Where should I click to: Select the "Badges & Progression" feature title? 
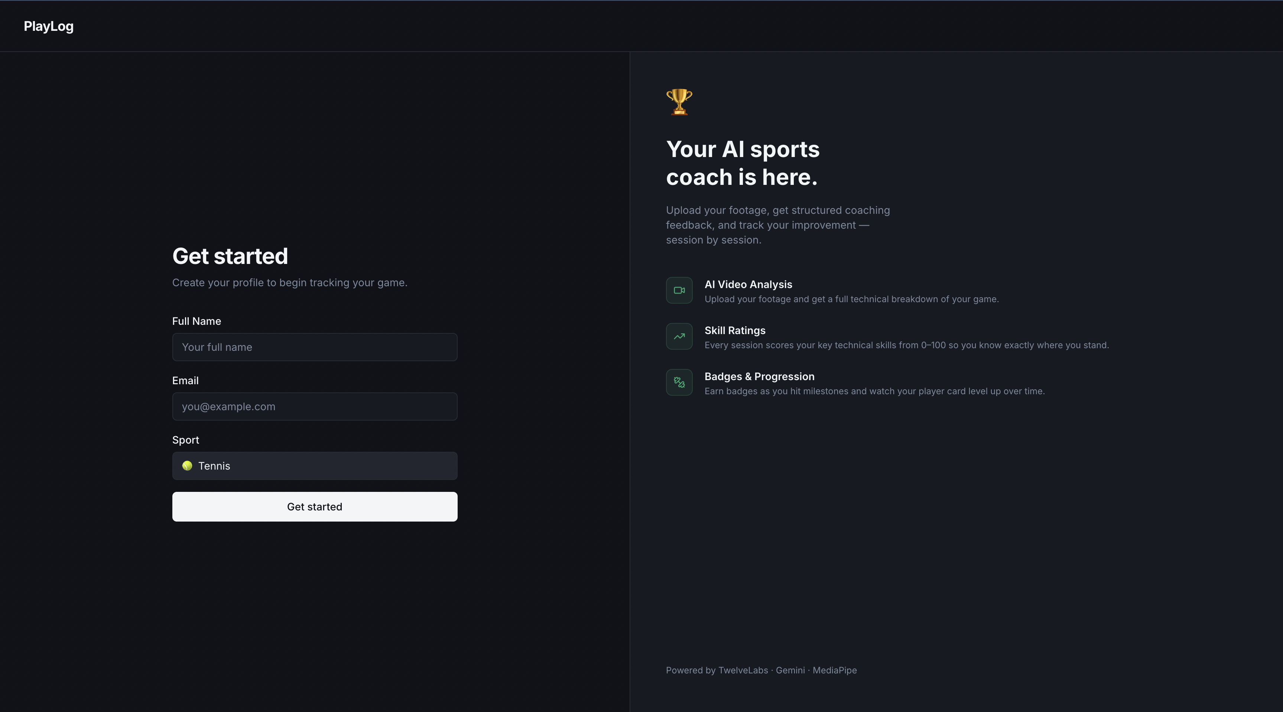[759, 376]
